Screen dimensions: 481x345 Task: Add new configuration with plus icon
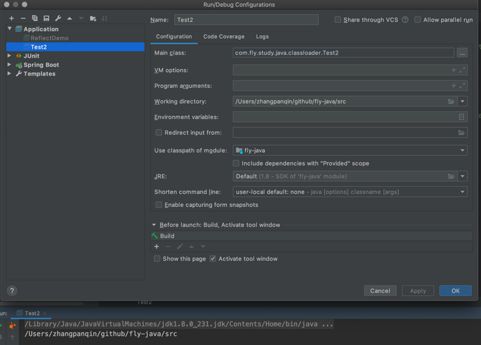point(11,19)
